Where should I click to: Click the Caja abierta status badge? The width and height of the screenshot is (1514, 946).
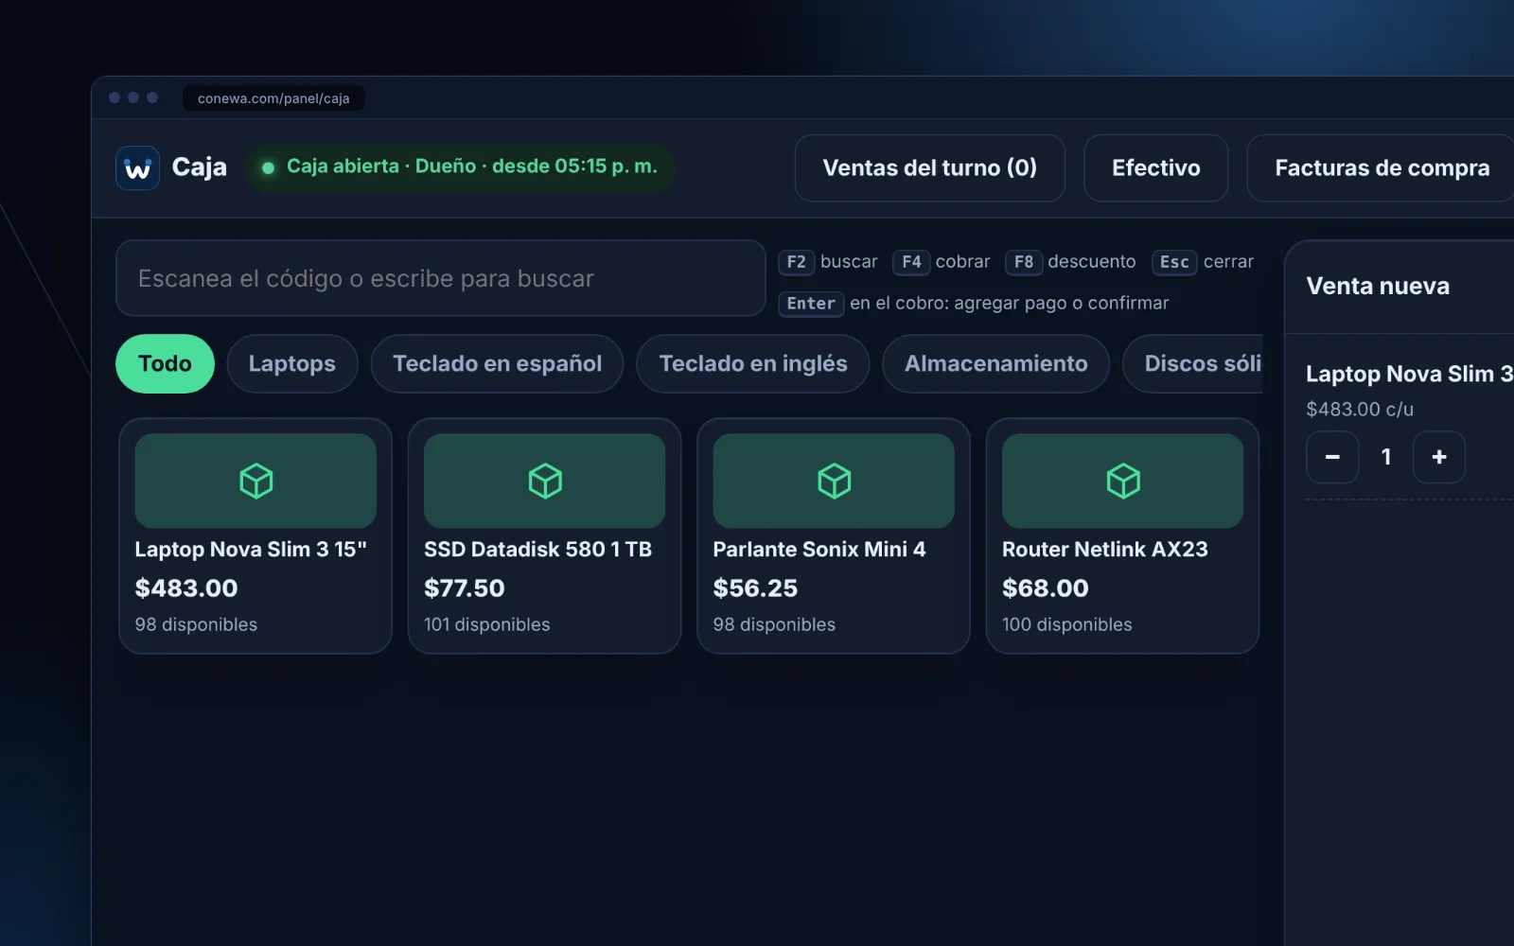460,166
